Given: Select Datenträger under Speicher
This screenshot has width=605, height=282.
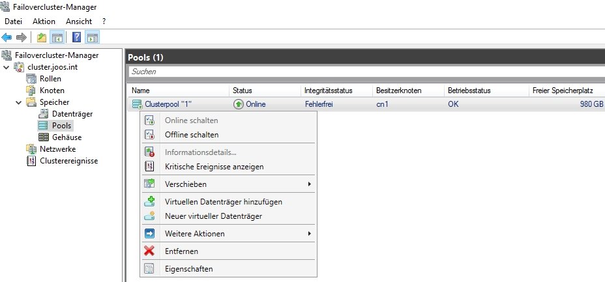Looking at the screenshot, I should point(72,114).
